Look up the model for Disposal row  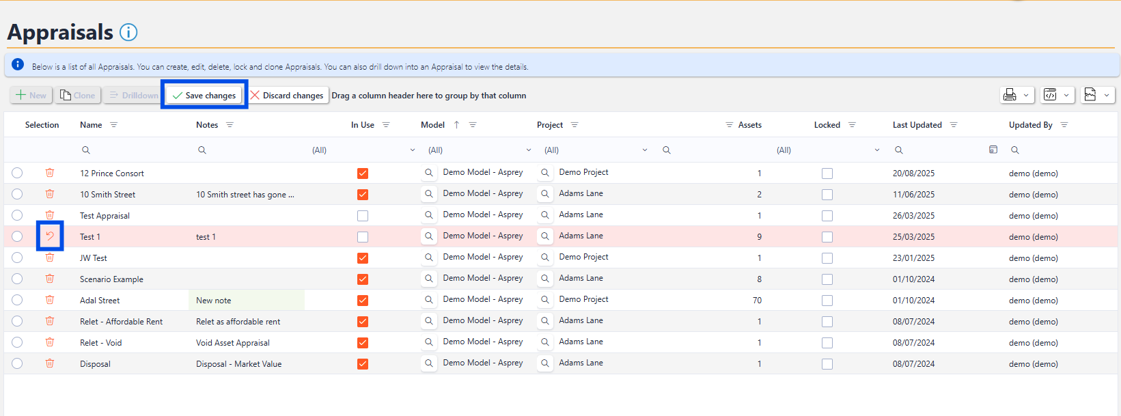429,363
